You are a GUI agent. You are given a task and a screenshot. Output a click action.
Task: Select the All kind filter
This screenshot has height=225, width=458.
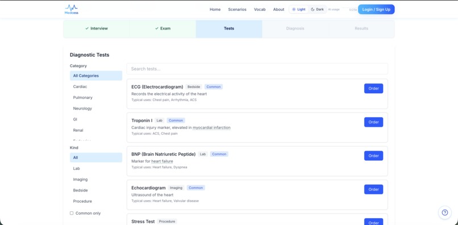coord(96,157)
